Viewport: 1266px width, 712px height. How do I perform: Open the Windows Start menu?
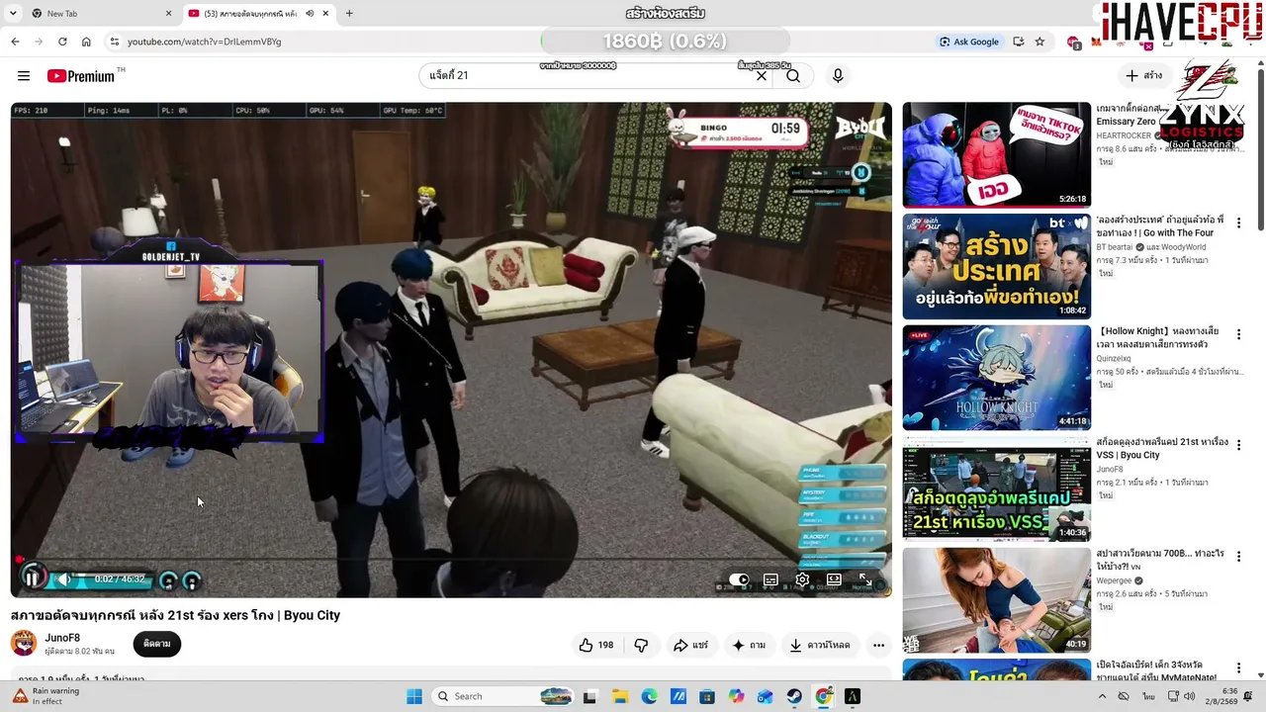point(413,696)
